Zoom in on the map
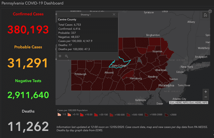Screen dimensions: 214x138 (x=205, y=91)
